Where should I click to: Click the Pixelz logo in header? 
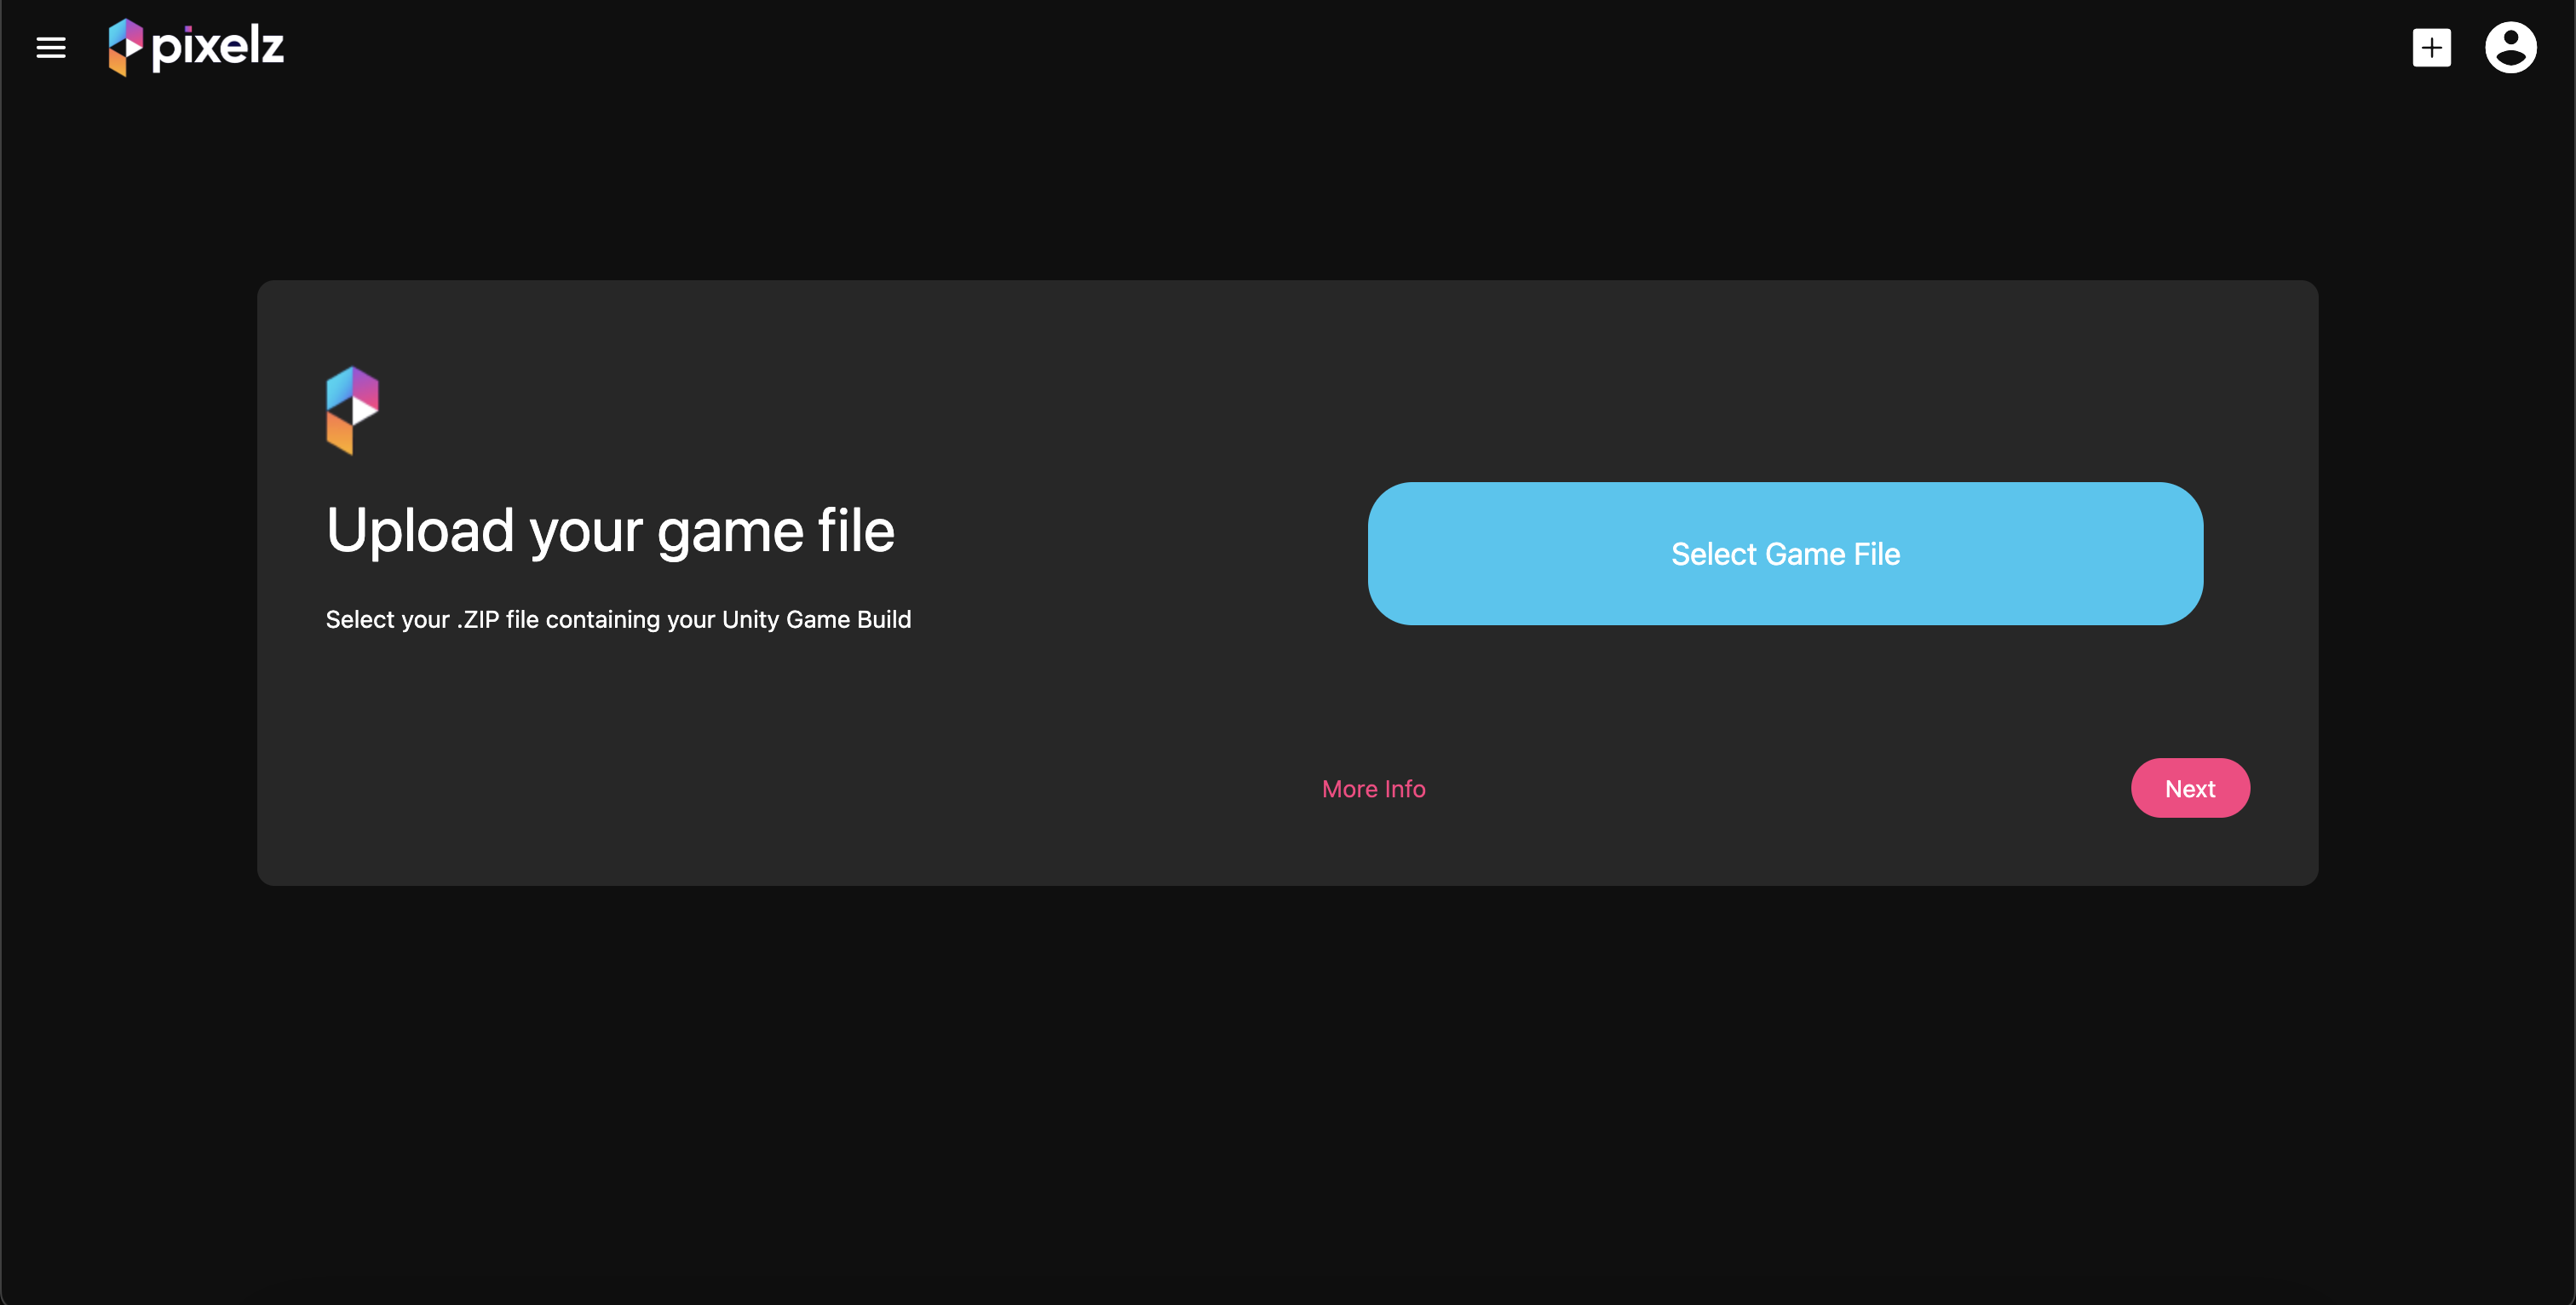pos(196,47)
